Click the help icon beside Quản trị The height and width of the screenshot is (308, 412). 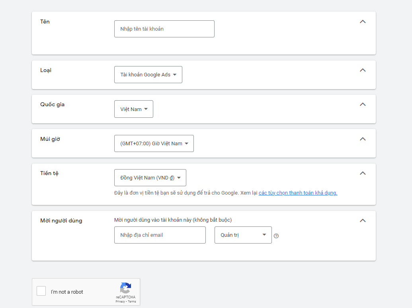tap(276, 236)
